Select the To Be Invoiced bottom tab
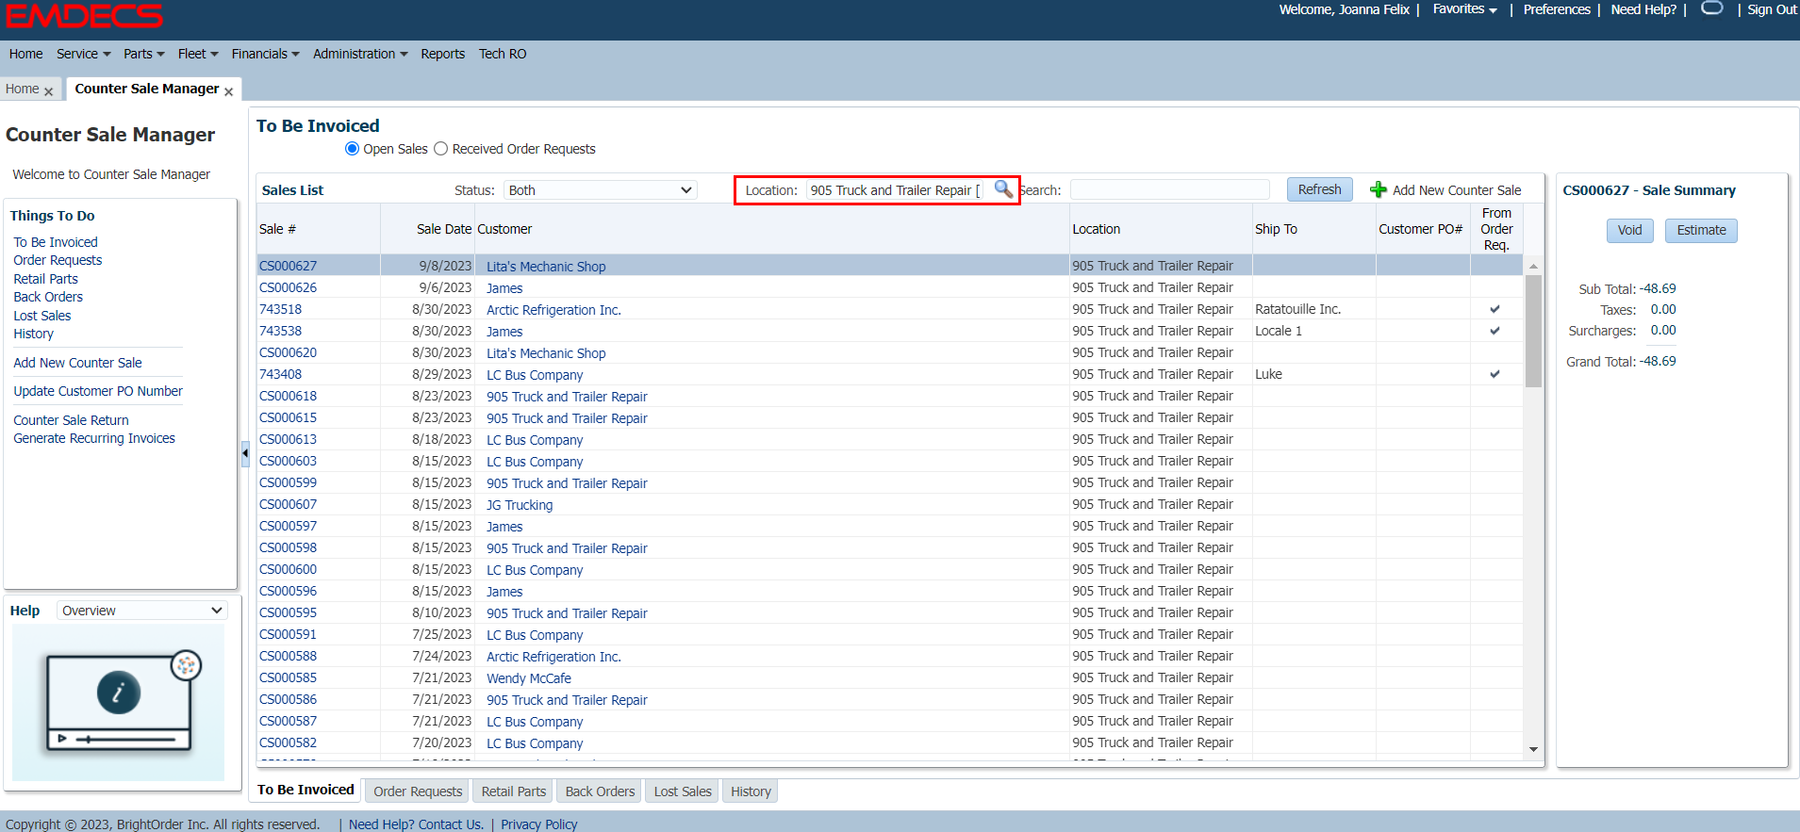The image size is (1800, 832). 306,791
